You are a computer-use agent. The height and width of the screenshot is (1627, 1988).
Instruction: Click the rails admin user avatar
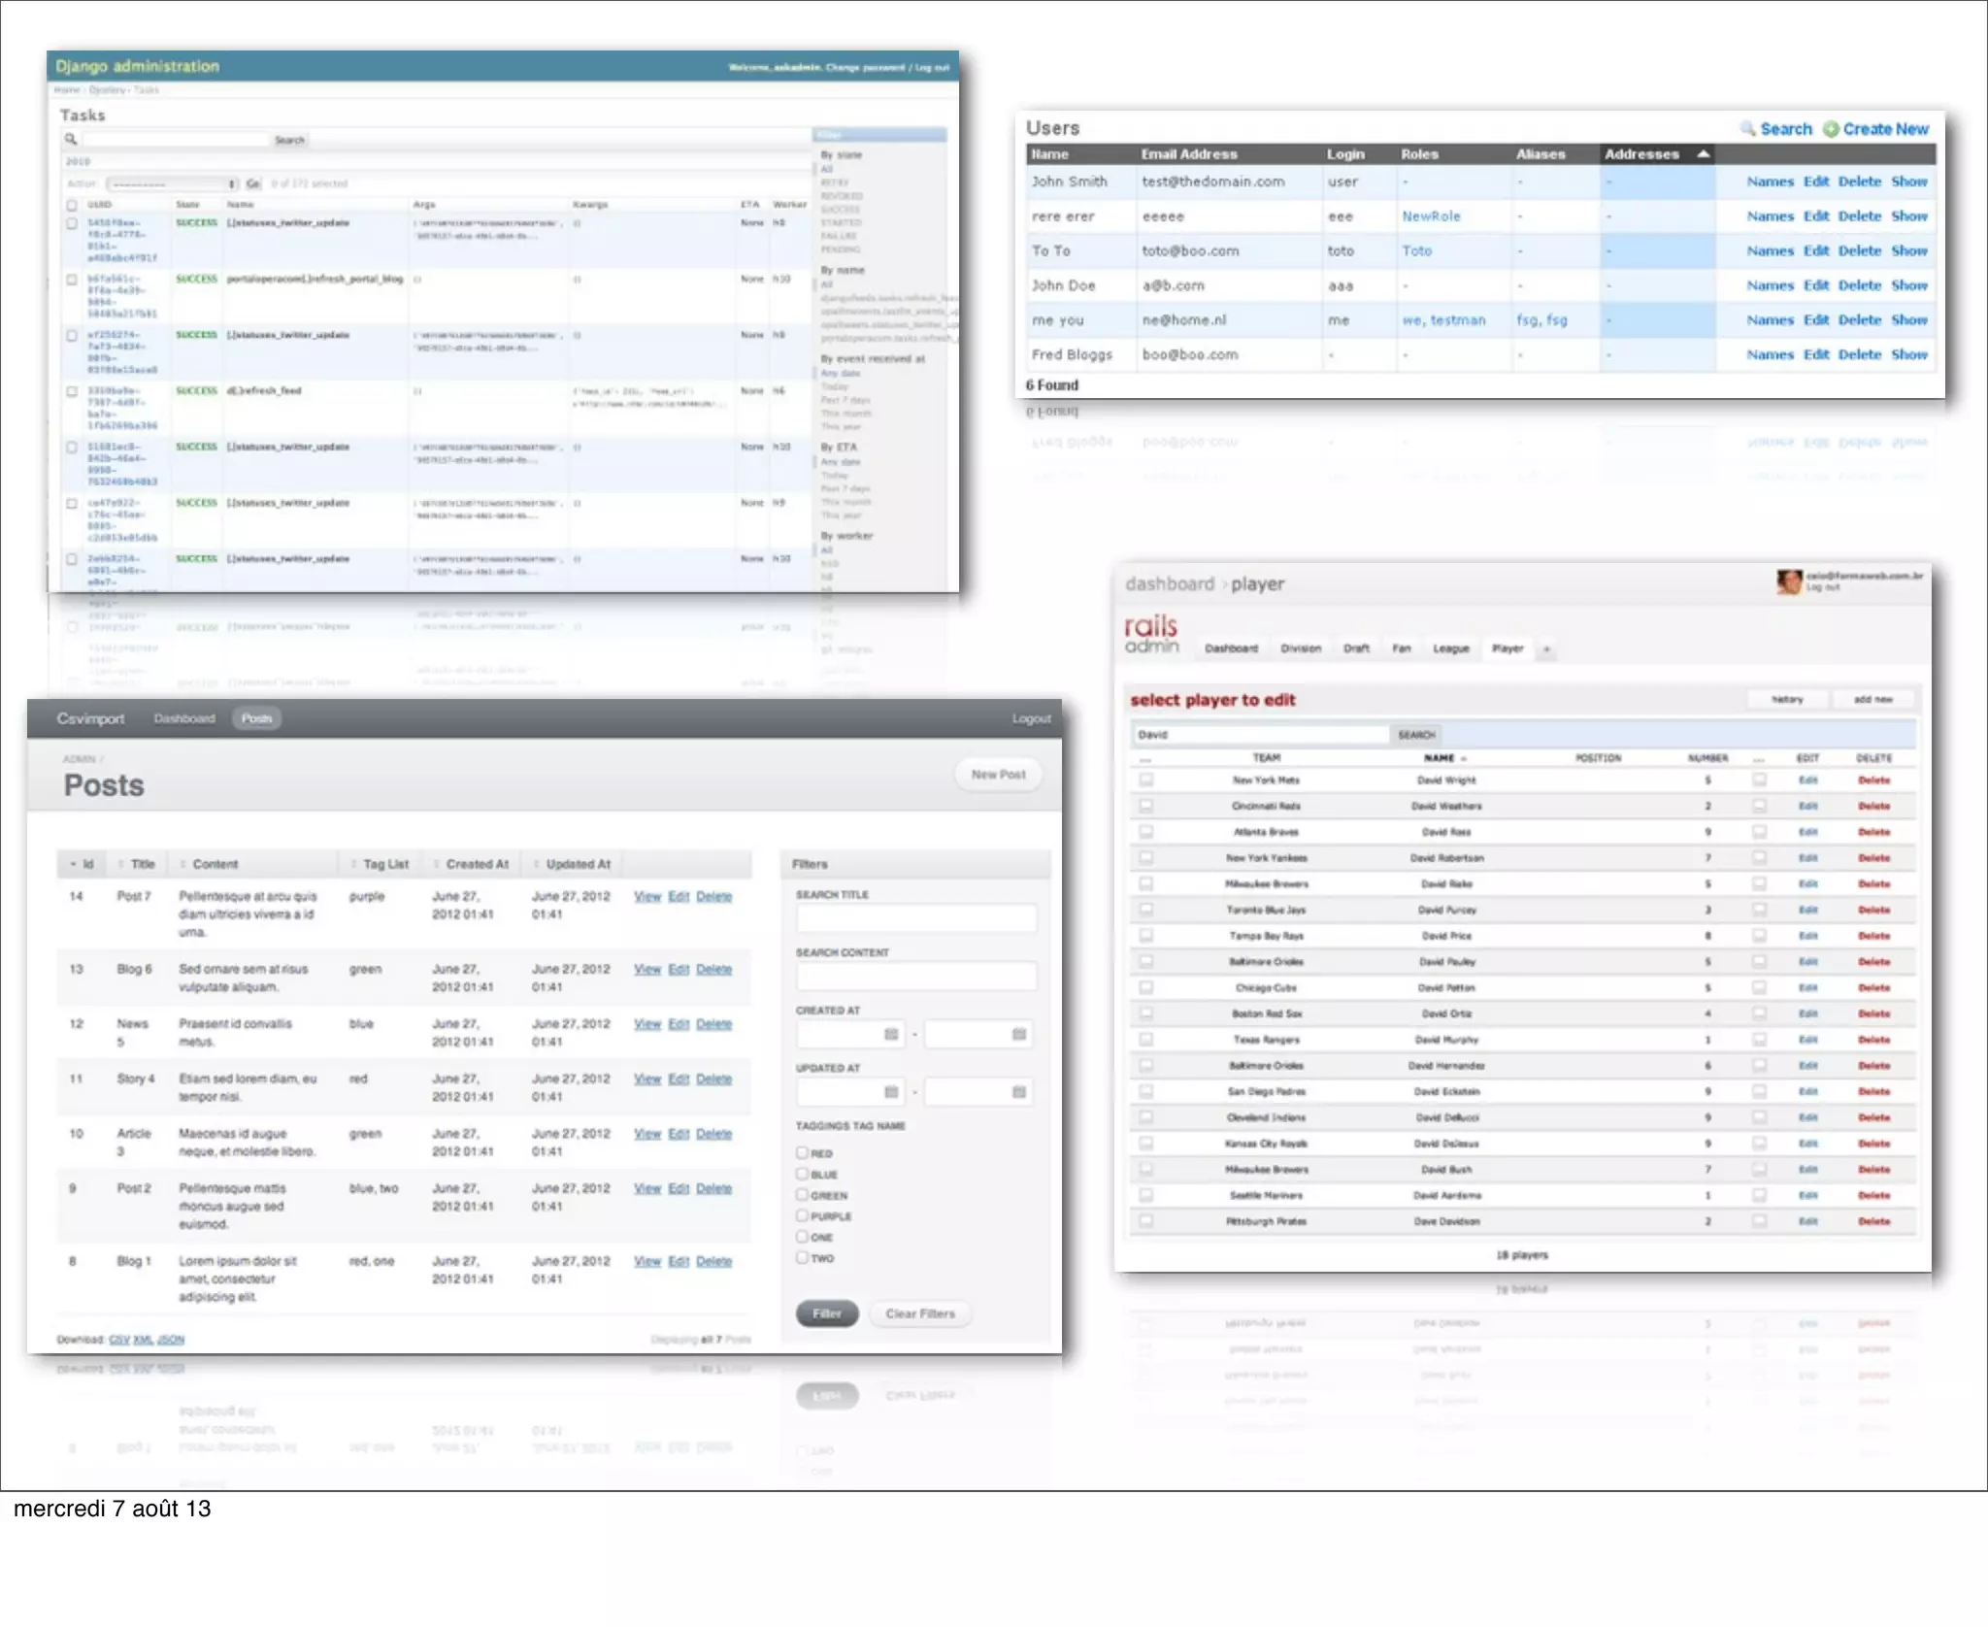[1789, 581]
